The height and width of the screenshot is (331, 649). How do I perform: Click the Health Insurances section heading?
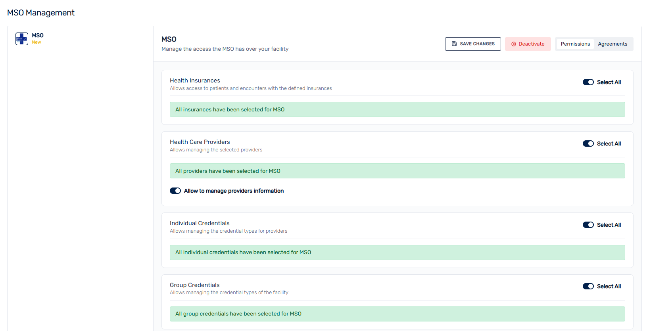coord(195,80)
